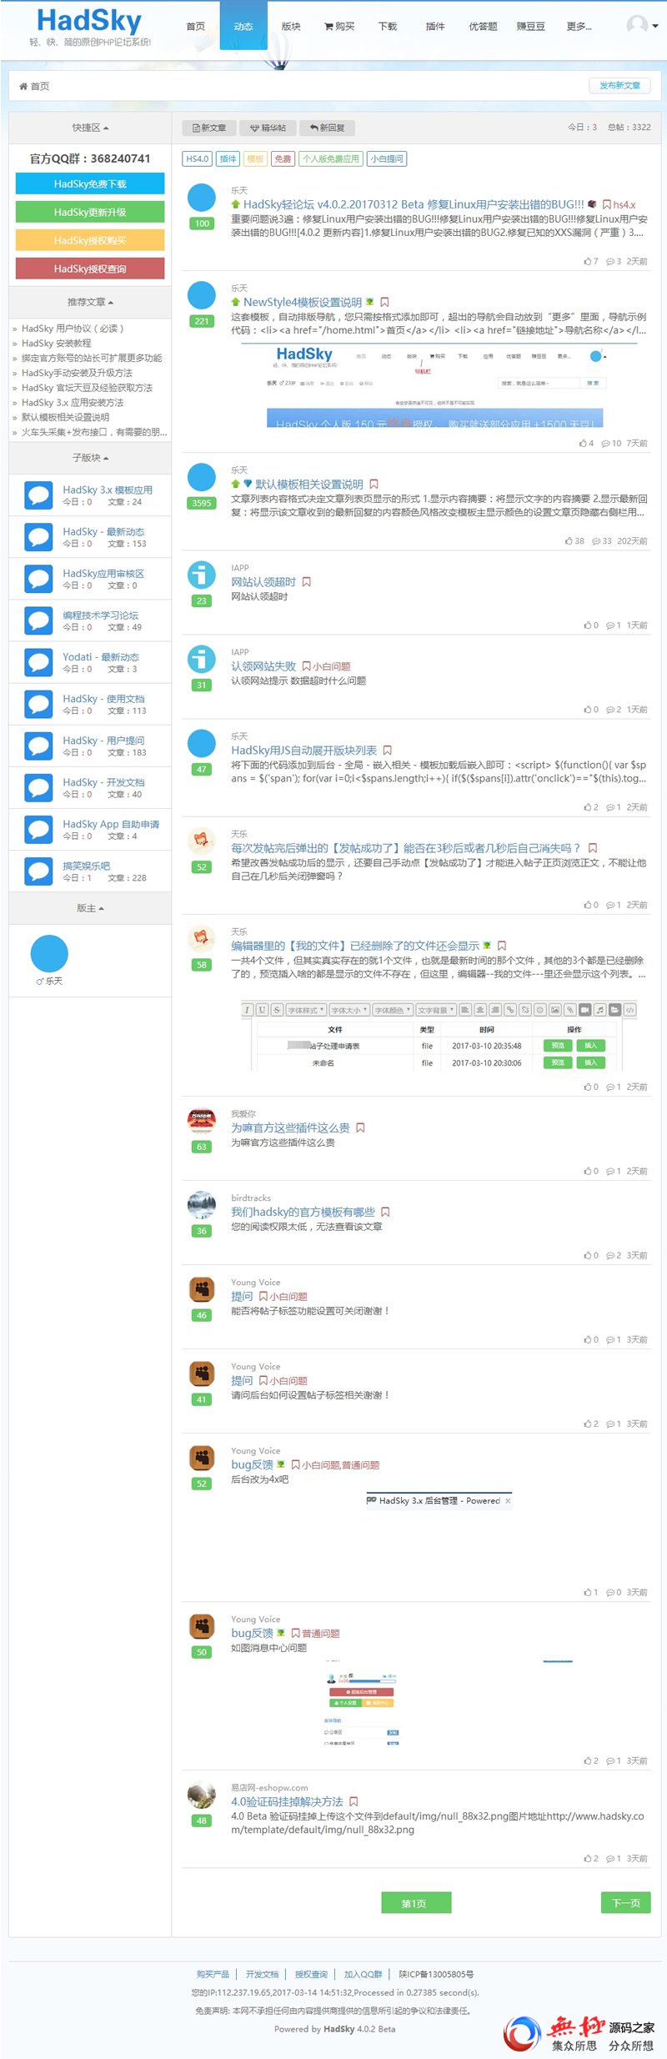Open the 赚豆豆 navigation item
The width and height of the screenshot is (667, 2059).
[x=530, y=27]
